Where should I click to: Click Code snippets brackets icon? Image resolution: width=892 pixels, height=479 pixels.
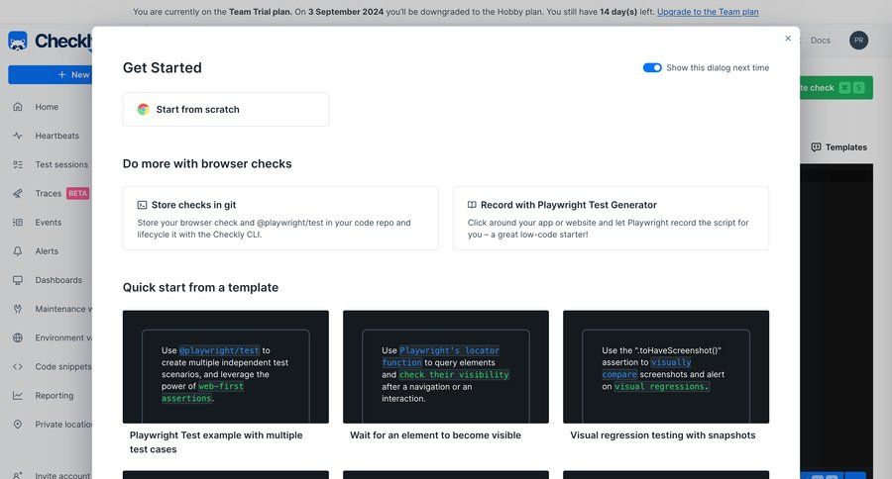18,367
